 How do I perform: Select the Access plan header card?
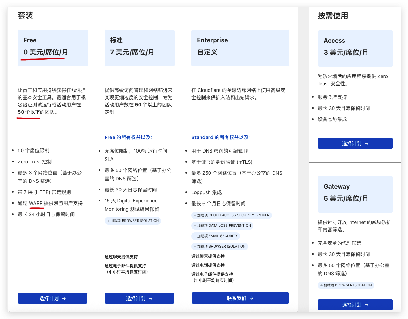[355, 48]
